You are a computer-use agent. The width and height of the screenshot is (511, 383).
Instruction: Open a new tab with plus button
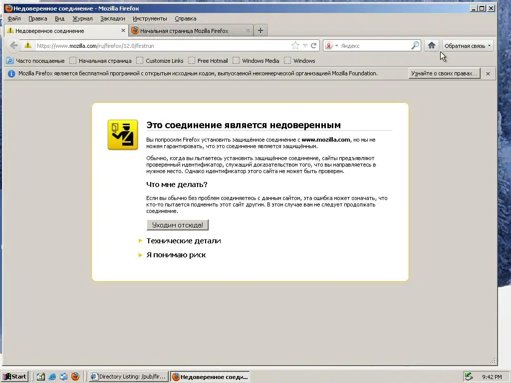click(260, 30)
